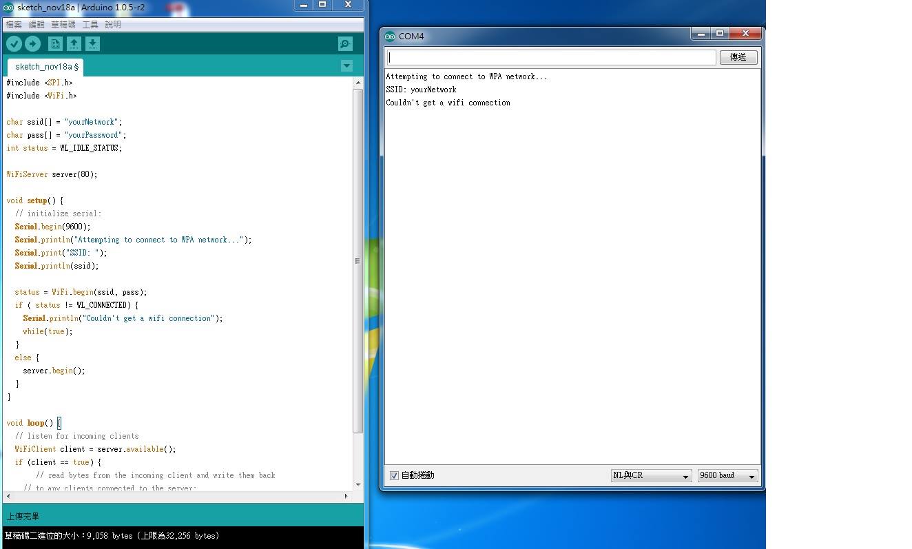Image resolution: width=912 pixels, height=549 pixels.
Task: Click the binary sketch size console text
Action: click(x=112, y=535)
